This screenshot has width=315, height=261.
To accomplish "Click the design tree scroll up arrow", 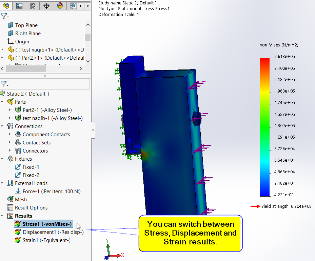I will [88, 25].
